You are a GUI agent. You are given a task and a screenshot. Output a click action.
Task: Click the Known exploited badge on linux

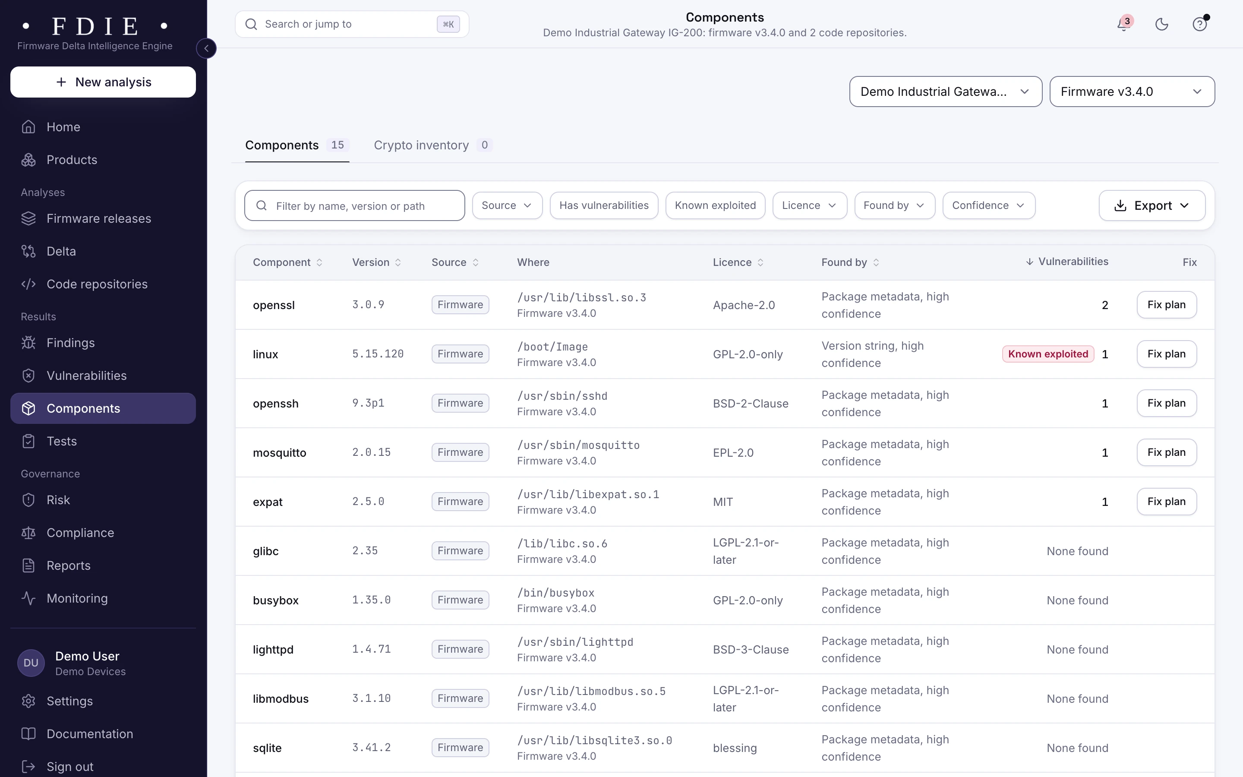[1048, 354]
